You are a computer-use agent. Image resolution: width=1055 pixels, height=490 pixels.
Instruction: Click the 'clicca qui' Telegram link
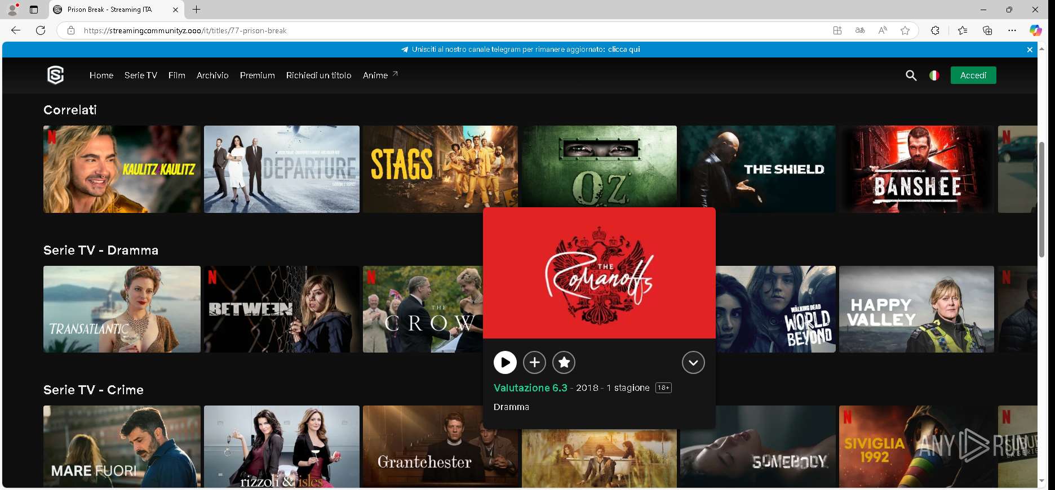click(x=624, y=50)
